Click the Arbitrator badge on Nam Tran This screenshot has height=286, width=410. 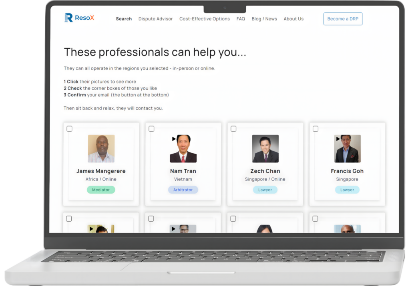(x=183, y=190)
